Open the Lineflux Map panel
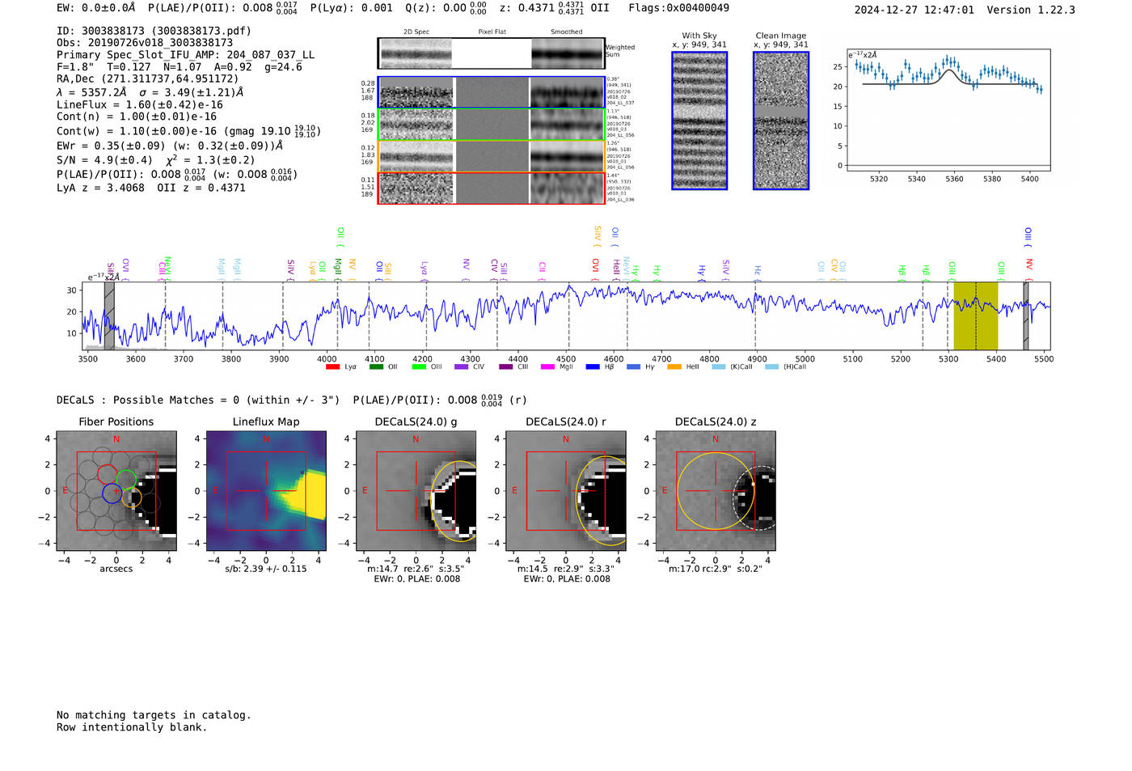 266,491
